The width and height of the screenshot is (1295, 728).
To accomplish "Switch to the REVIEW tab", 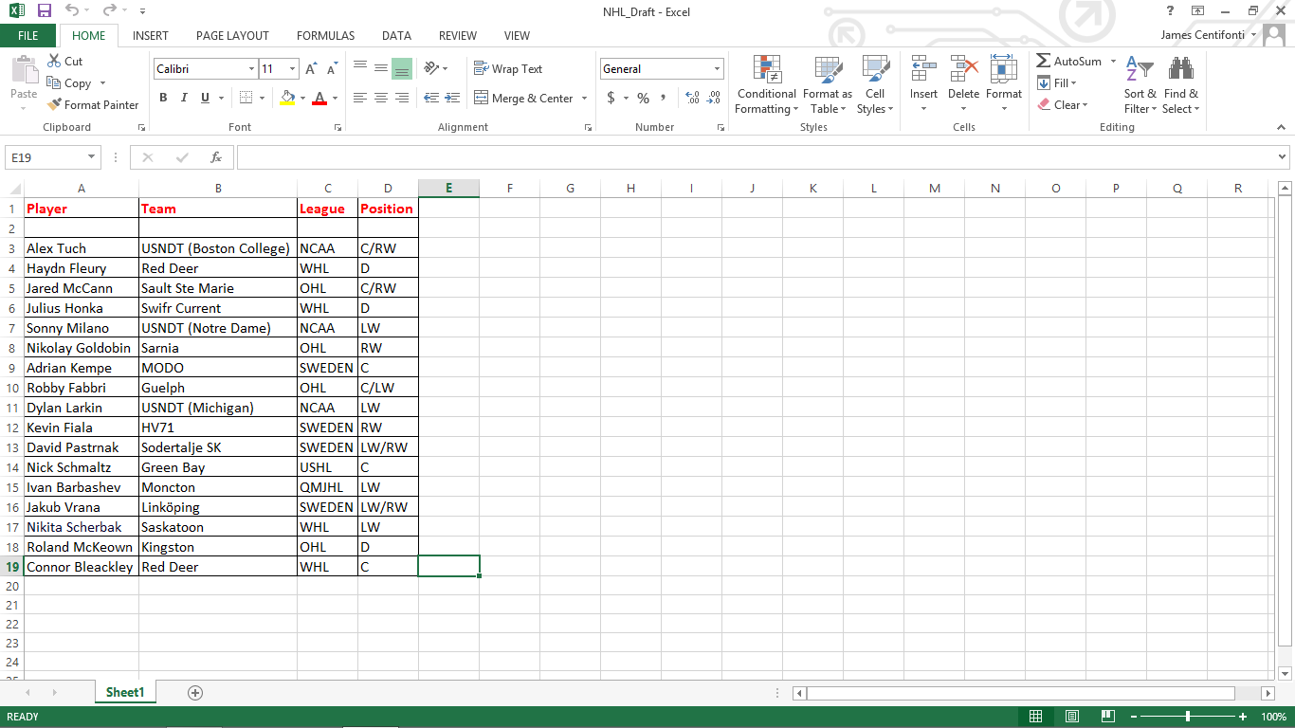I will pos(458,36).
